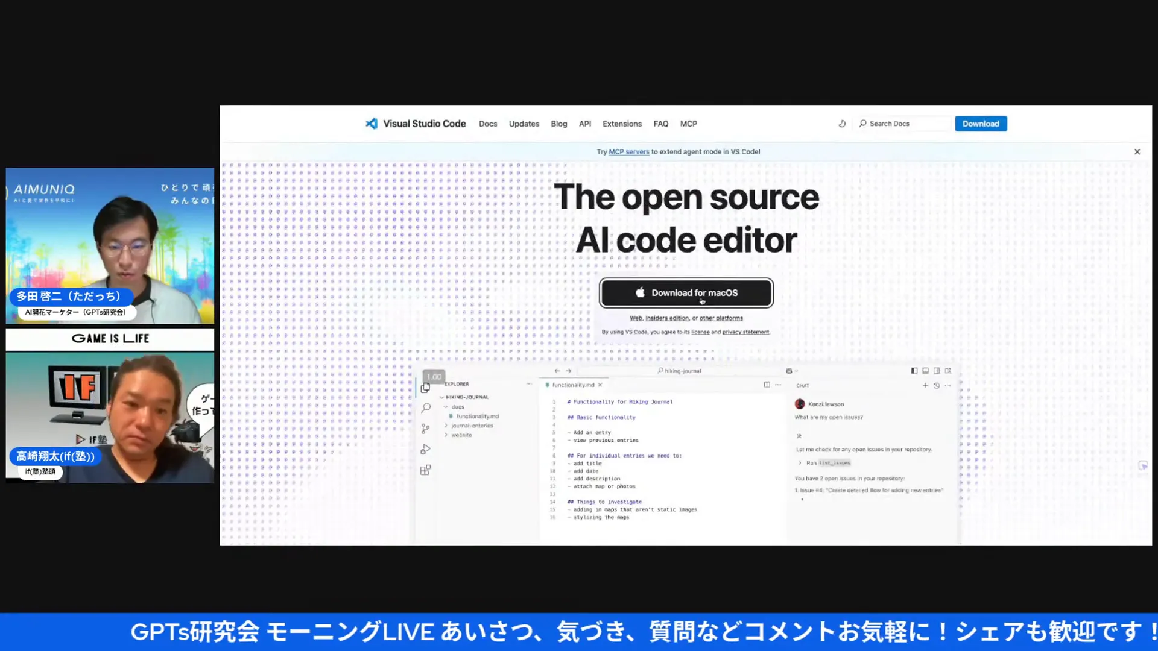
Task: Open the MCP menu item
Action: 689,124
